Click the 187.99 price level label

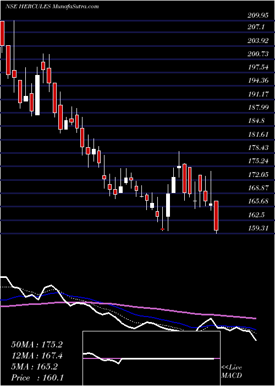(258, 108)
